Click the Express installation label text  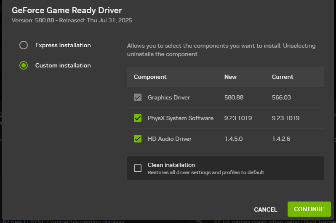[x=63, y=45]
